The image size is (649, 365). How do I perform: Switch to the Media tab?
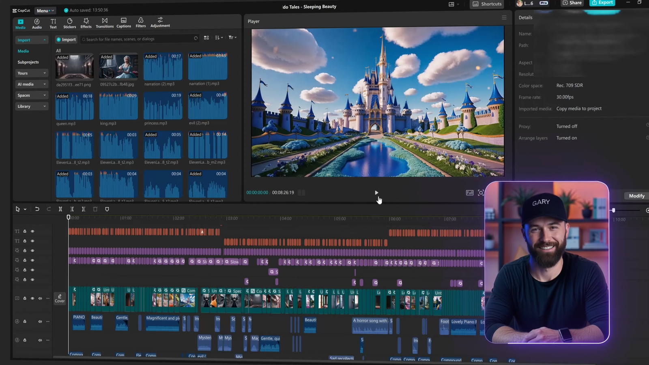20,24
